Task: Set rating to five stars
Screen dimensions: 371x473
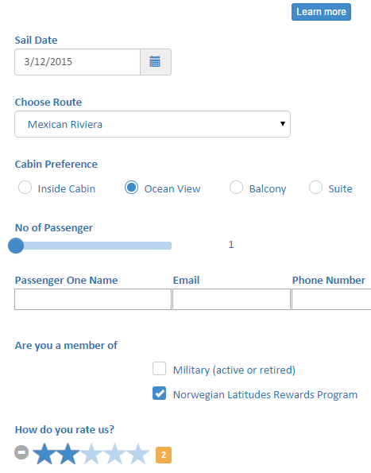Action: point(138,453)
